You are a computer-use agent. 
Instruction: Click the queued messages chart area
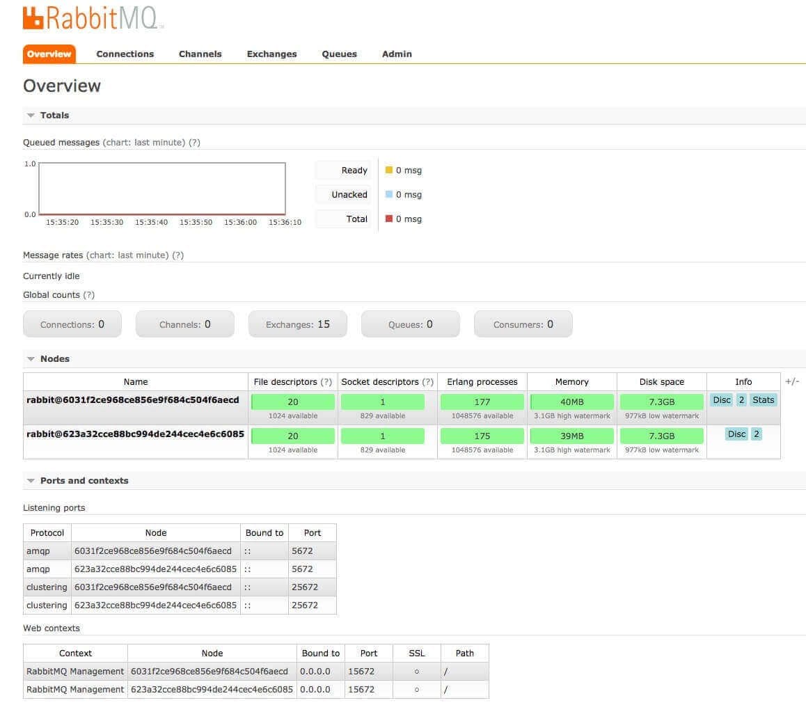click(161, 188)
